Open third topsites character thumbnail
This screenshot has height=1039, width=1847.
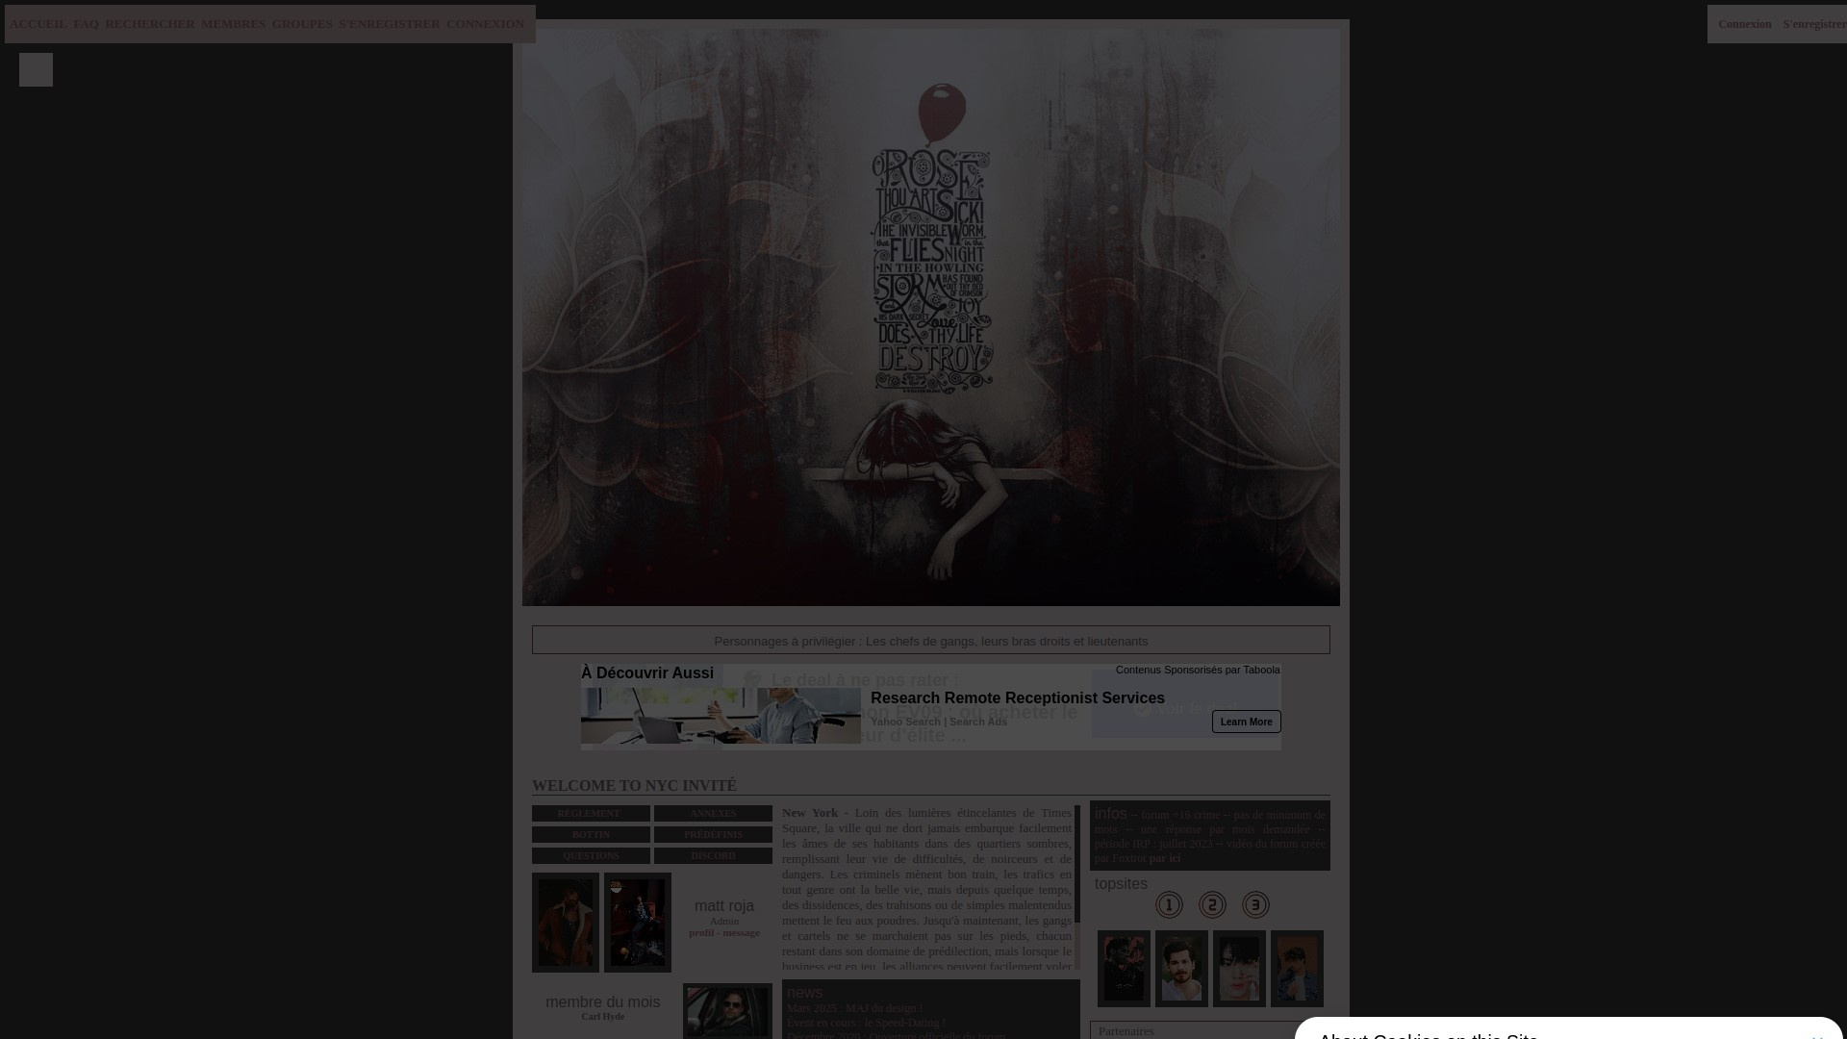pyautogui.click(x=1239, y=969)
